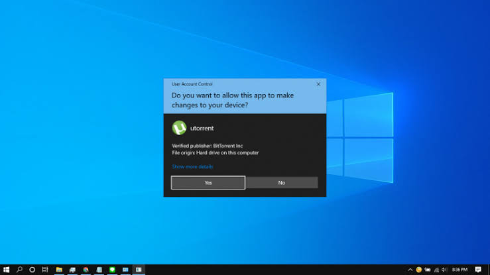Click the green utorrent app icon
This screenshot has width=490, height=275.
click(179, 128)
